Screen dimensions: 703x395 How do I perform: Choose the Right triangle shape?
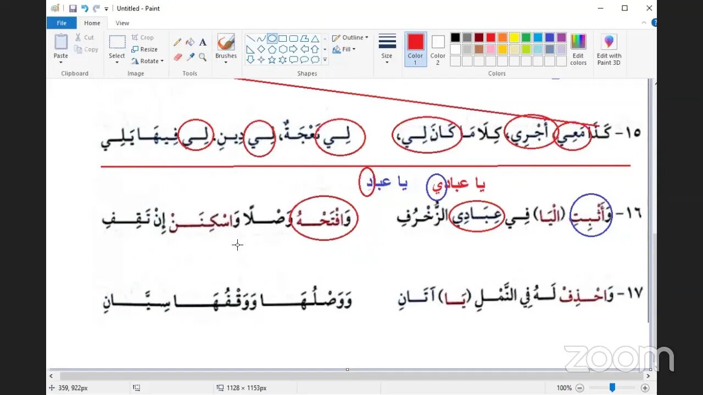coord(250,49)
